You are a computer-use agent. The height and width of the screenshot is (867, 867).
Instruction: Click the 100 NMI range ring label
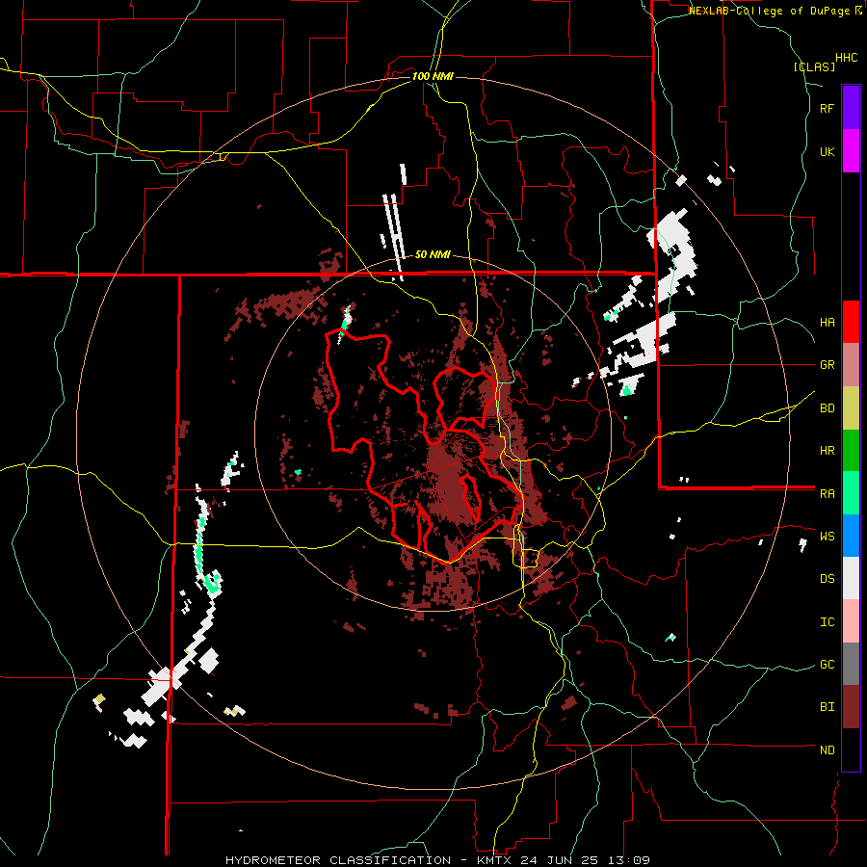click(433, 76)
